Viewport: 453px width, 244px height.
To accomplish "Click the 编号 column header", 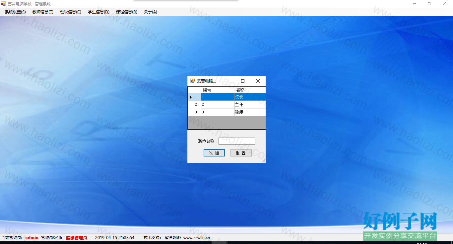I will coord(218,90).
